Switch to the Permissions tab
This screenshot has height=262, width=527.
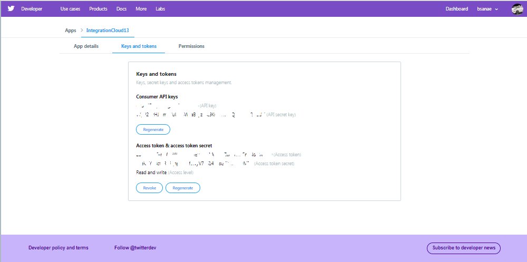point(191,46)
